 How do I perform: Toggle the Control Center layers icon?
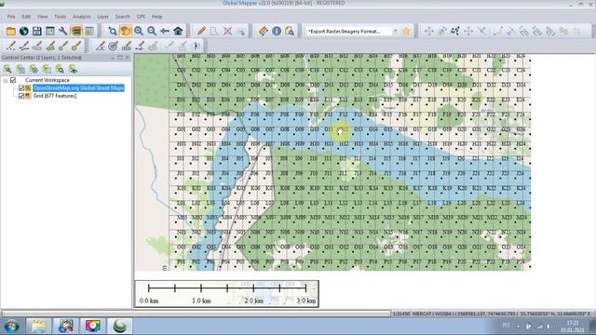click(x=76, y=31)
